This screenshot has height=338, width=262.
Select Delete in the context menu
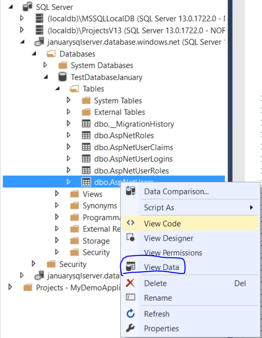pyautogui.click(x=190, y=283)
